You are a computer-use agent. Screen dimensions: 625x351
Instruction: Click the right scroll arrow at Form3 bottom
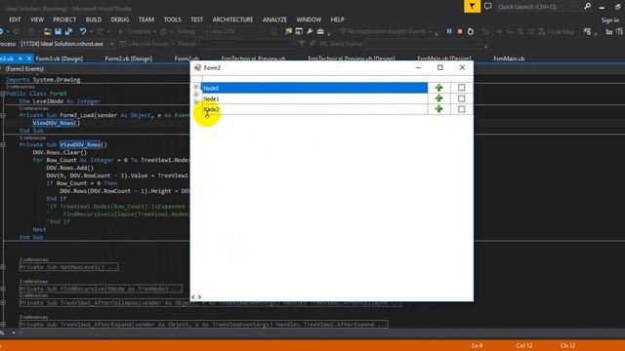(x=199, y=296)
